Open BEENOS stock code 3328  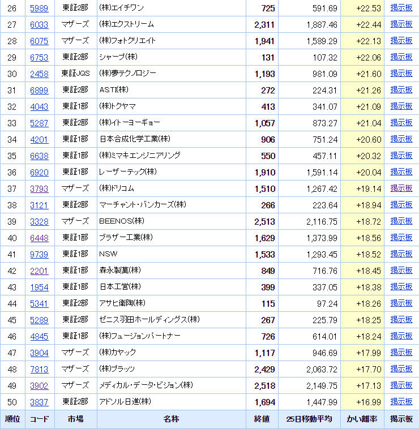(x=39, y=222)
